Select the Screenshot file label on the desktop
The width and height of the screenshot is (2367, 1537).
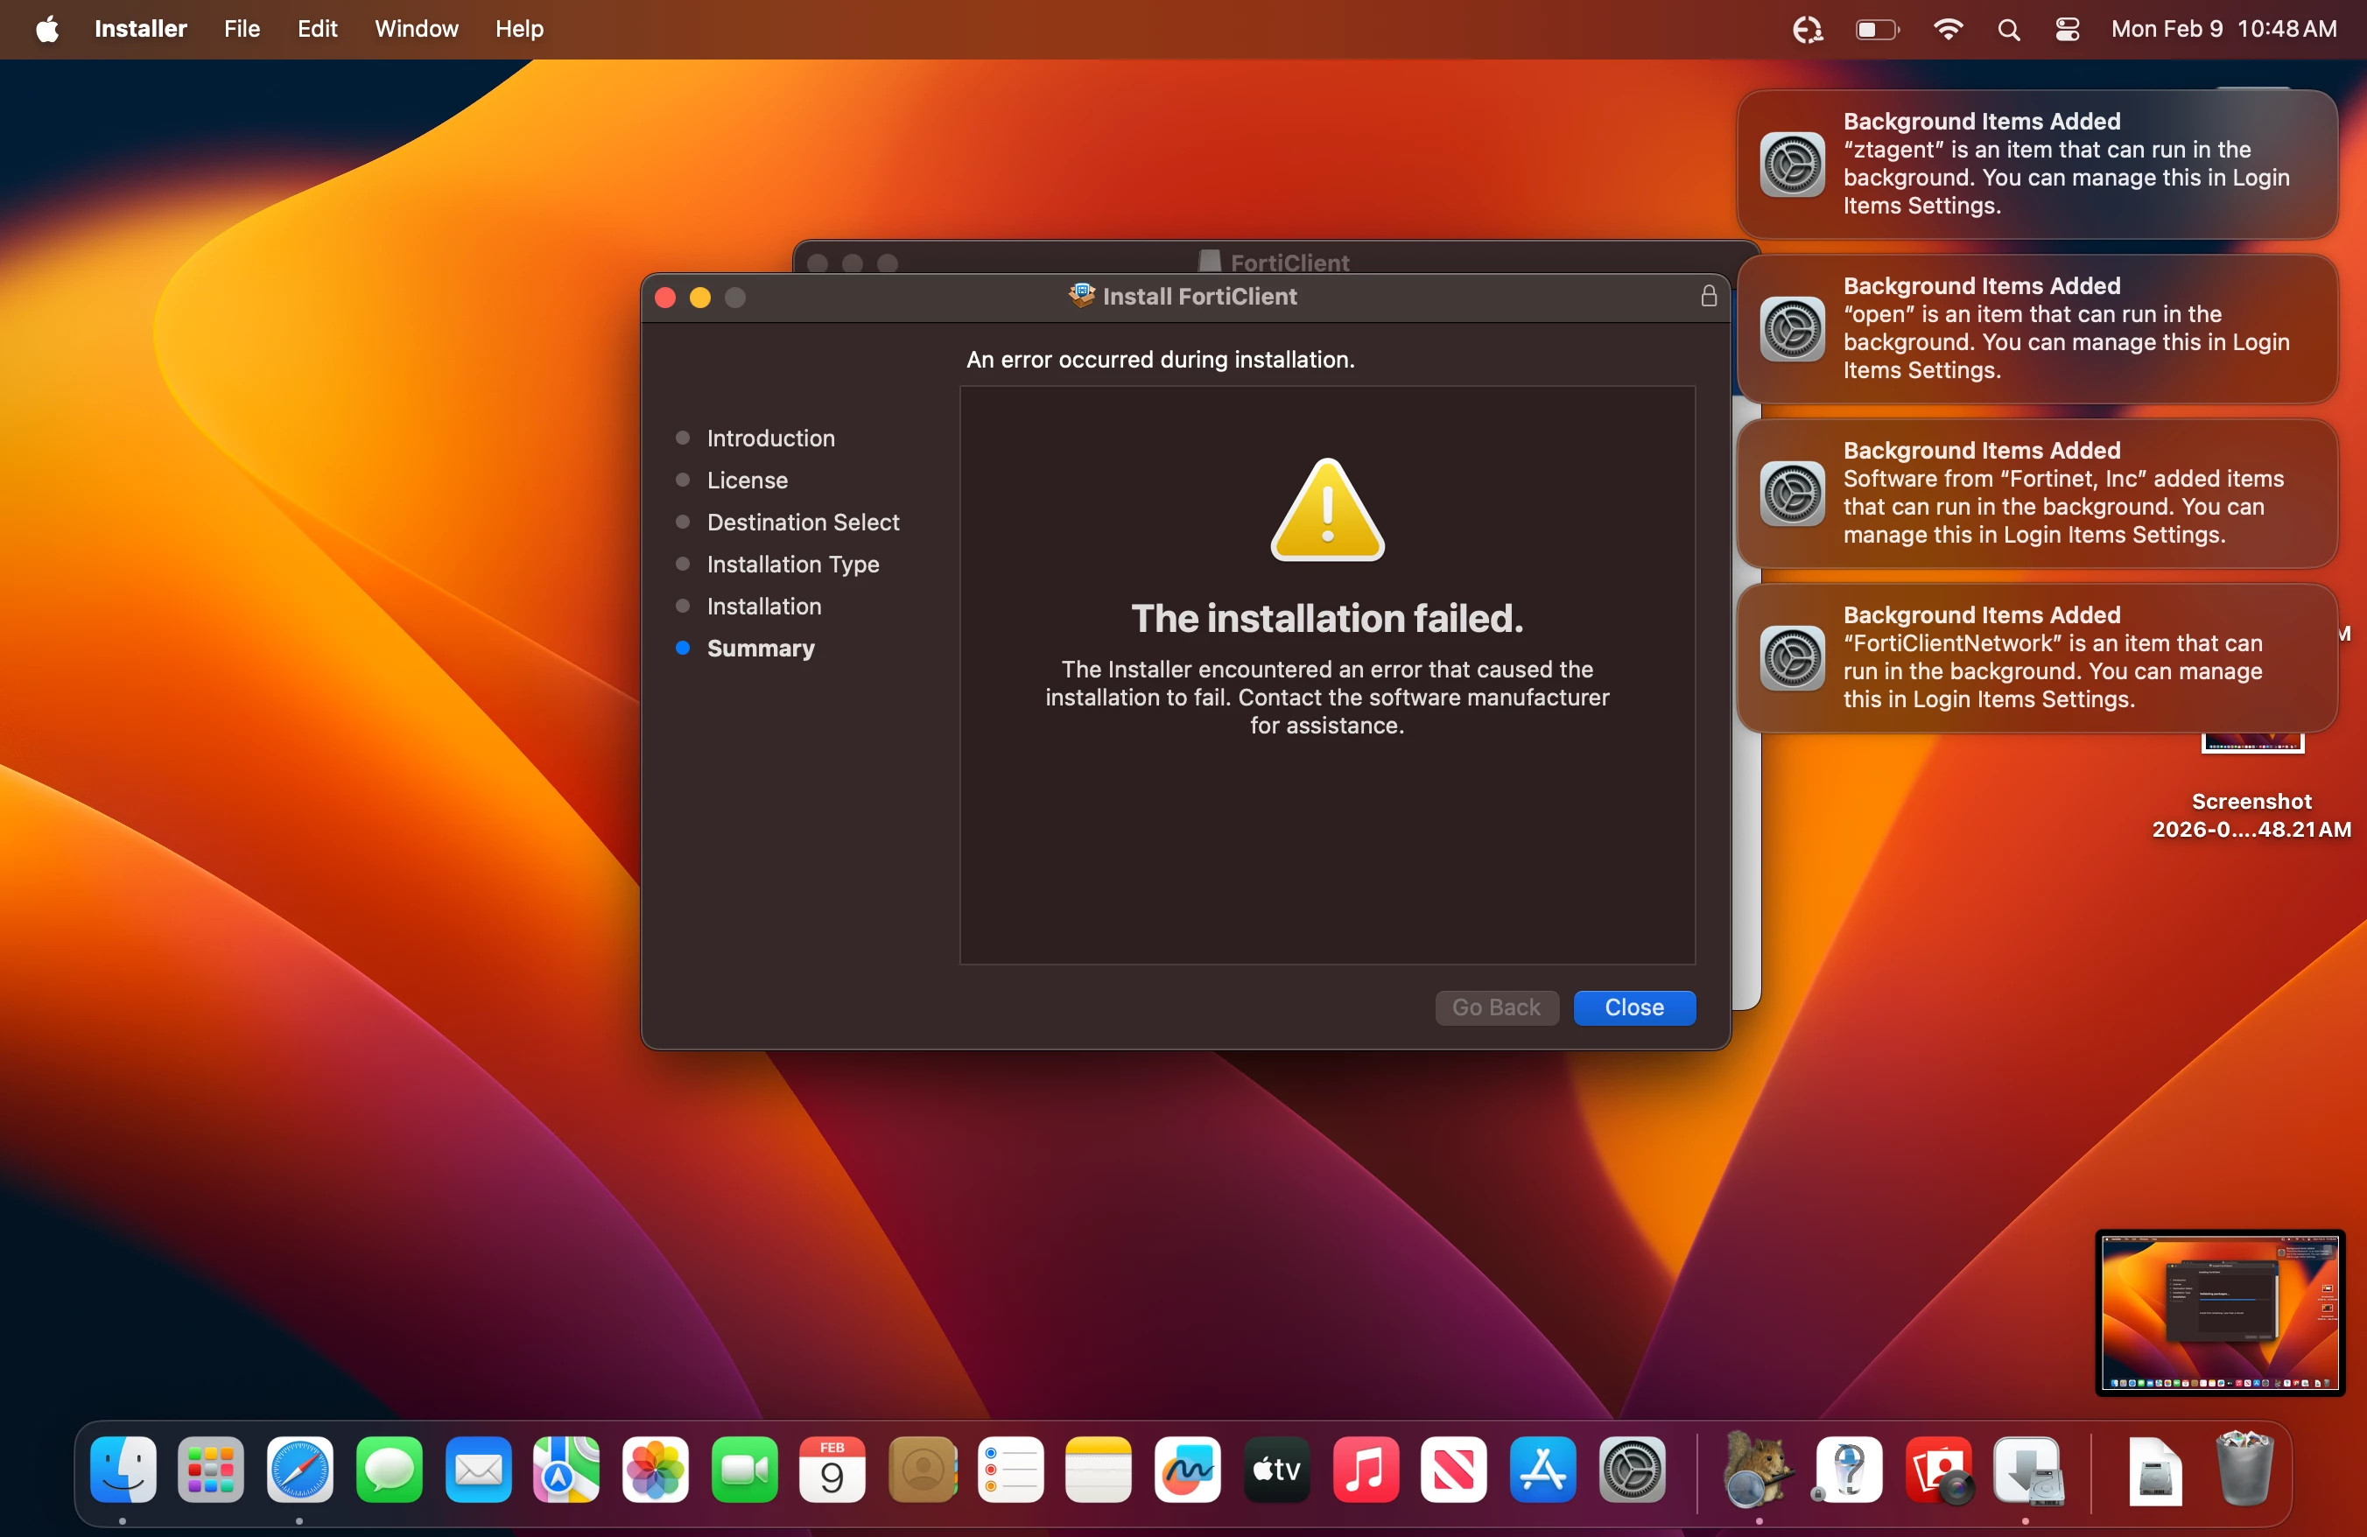pos(2251,815)
